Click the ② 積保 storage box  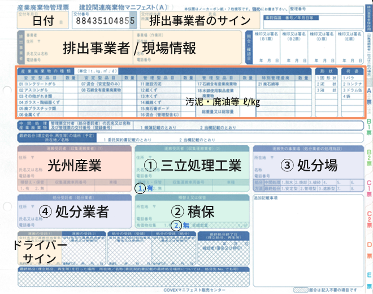point(192,211)
